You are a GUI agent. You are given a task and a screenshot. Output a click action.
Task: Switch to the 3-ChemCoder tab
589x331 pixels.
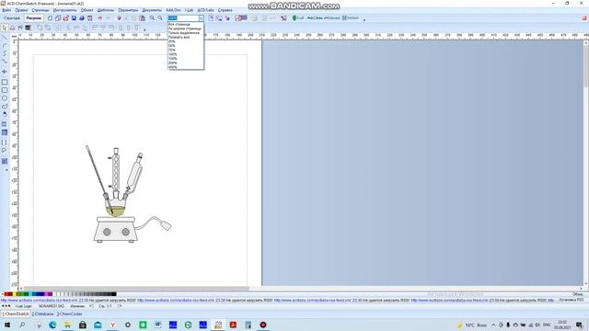[70, 314]
